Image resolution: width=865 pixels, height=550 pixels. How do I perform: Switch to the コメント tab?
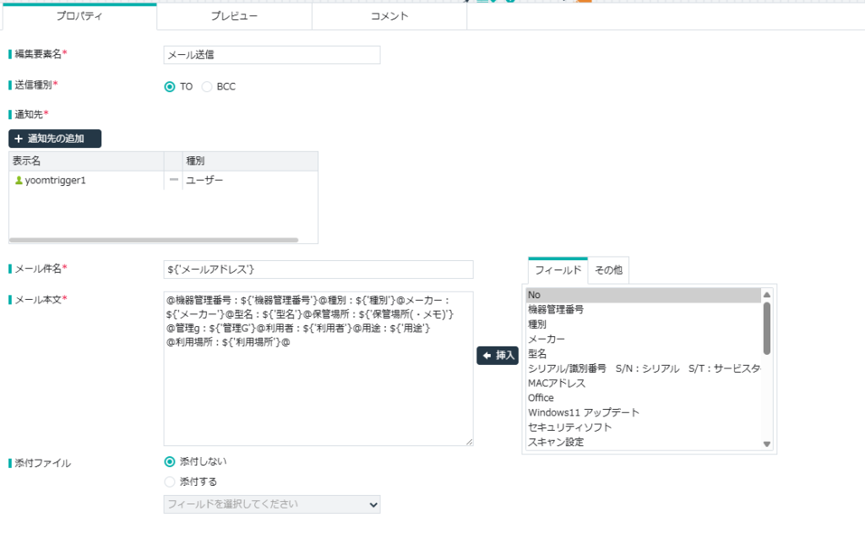[389, 16]
